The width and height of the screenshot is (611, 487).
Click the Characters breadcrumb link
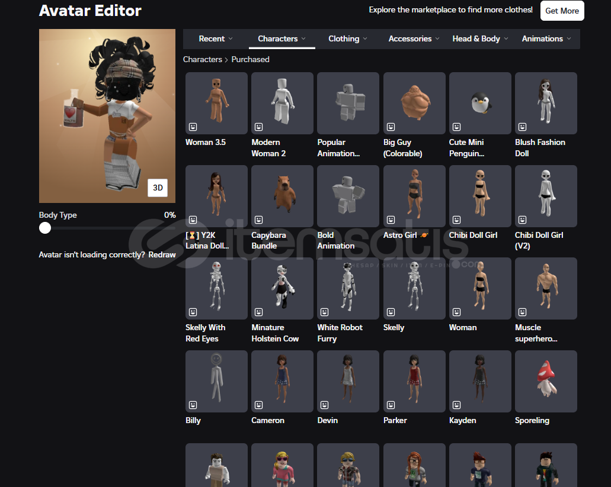point(202,60)
